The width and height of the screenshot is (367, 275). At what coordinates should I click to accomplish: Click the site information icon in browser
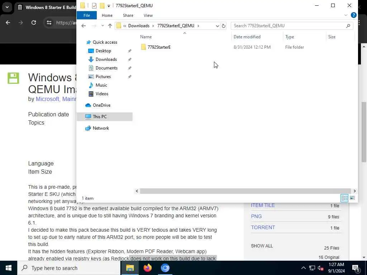49,23
